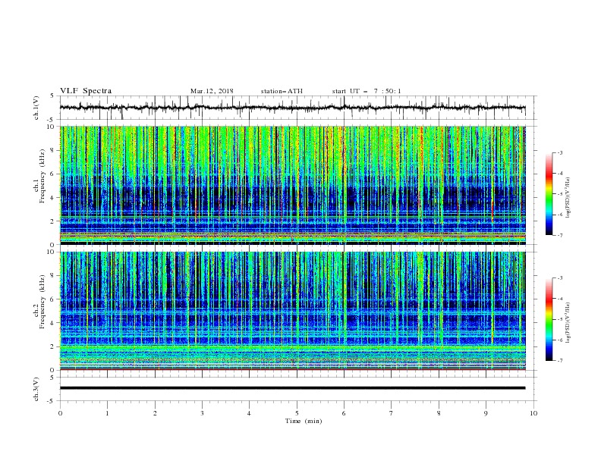Click the ch.2 "Frequency (kHz)" axis label

(42, 302)
